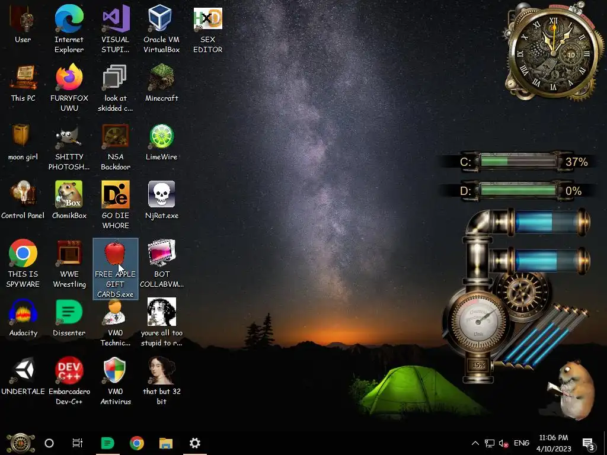Viewport: 607px width, 455px height.
Task: Change the ENG input language
Action: pyautogui.click(x=522, y=443)
